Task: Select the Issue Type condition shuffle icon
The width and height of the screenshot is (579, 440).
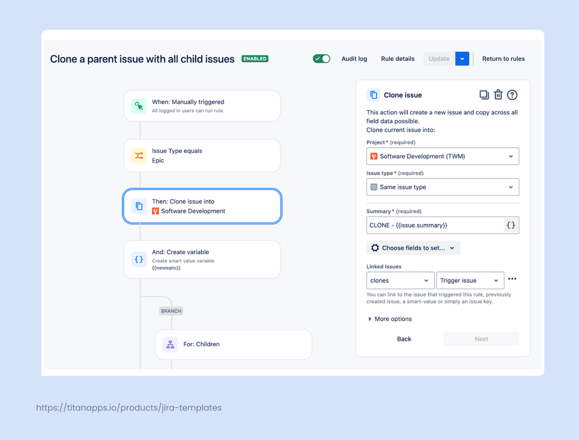Action: pos(139,155)
